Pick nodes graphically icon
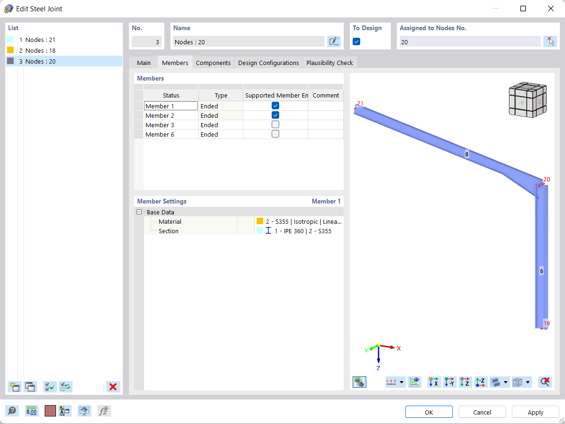This screenshot has width=565, height=424. (x=549, y=41)
